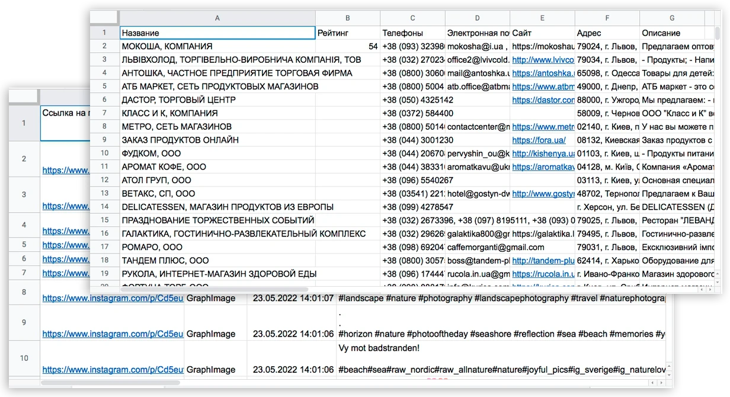Select the 'Название' header cell
The image size is (730, 397).
tap(217, 33)
